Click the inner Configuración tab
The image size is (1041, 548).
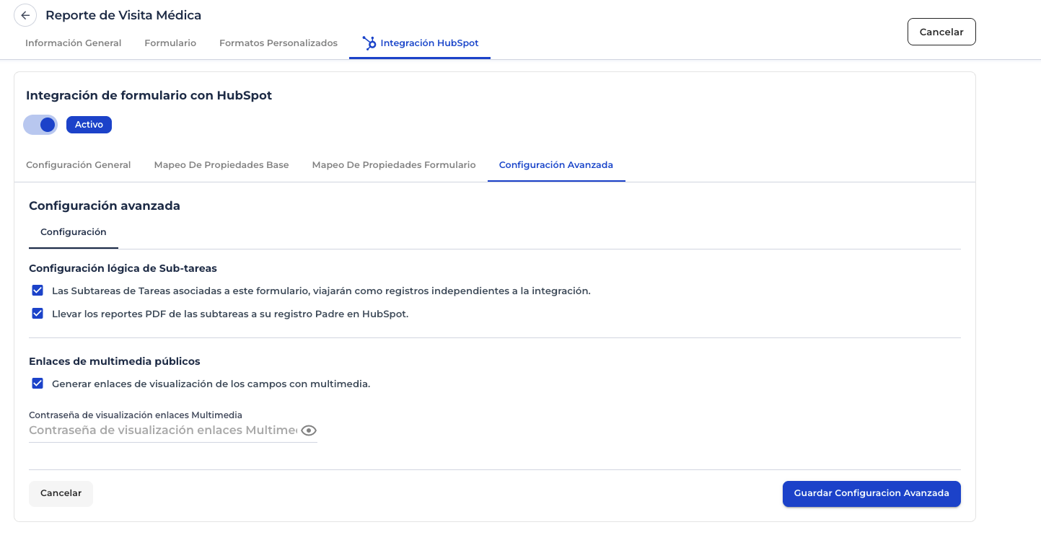coord(74,232)
